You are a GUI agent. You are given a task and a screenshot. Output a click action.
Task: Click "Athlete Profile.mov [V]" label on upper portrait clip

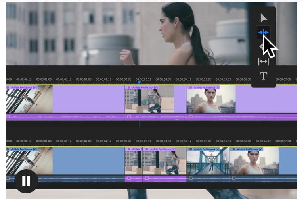coord(207,87)
